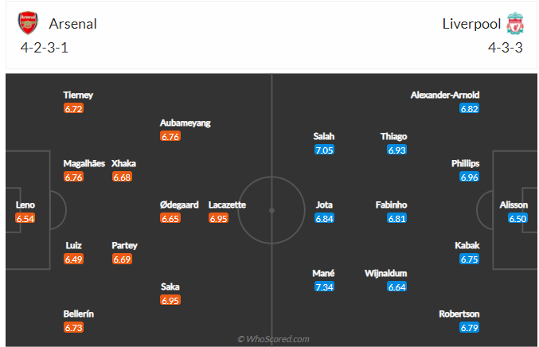Click Liverpool's 4-3-3 formation label
The width and height of the screenshot is (539, 347).
click(x=504, y=47)
